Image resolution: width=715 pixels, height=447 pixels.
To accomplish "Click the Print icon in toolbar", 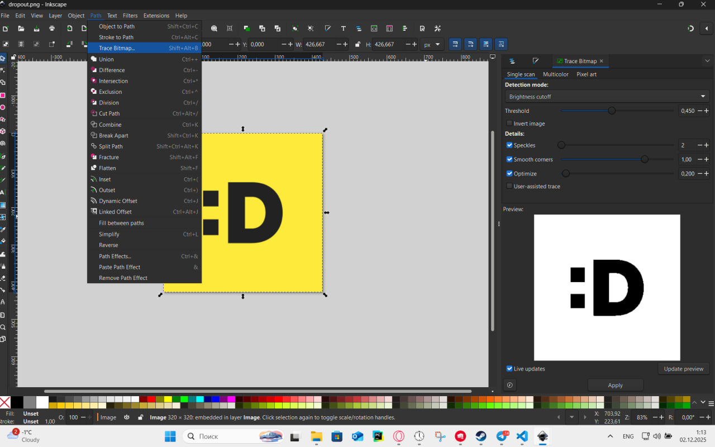I will [52, 28].
